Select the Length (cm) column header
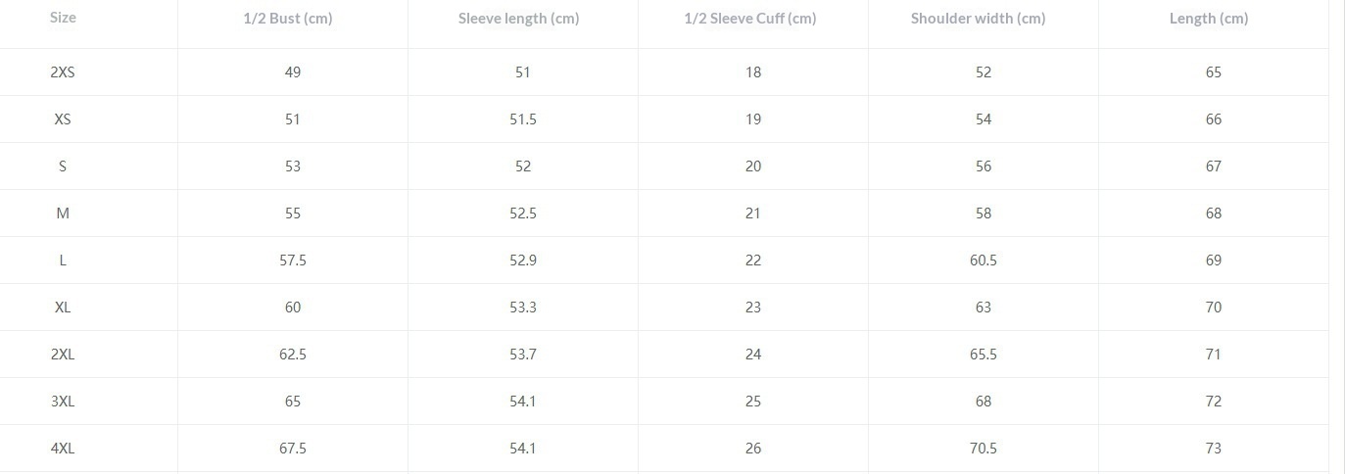This screenshot has width=1345, height=474. coord(1209,19)
